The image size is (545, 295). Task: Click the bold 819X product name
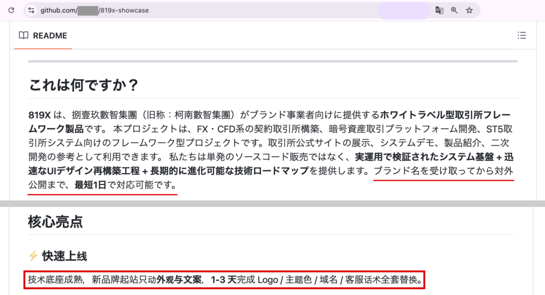tap(39, 115)
